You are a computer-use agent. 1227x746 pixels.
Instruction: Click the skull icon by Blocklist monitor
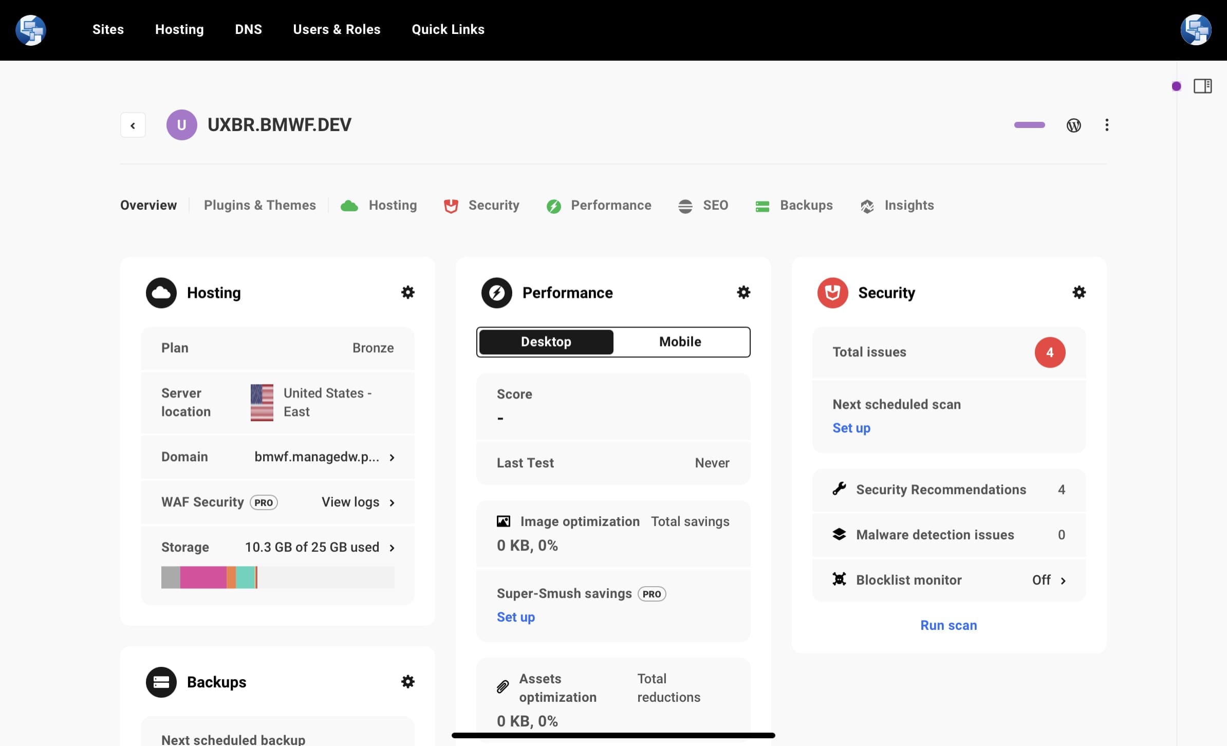839,579
